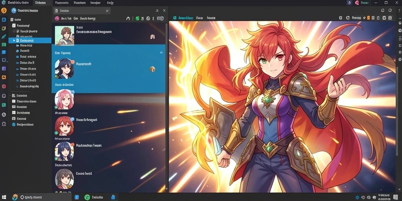Click the refresh icon in the title bar

[349, 3]
